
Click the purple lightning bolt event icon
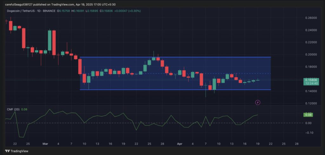point(258,102)
